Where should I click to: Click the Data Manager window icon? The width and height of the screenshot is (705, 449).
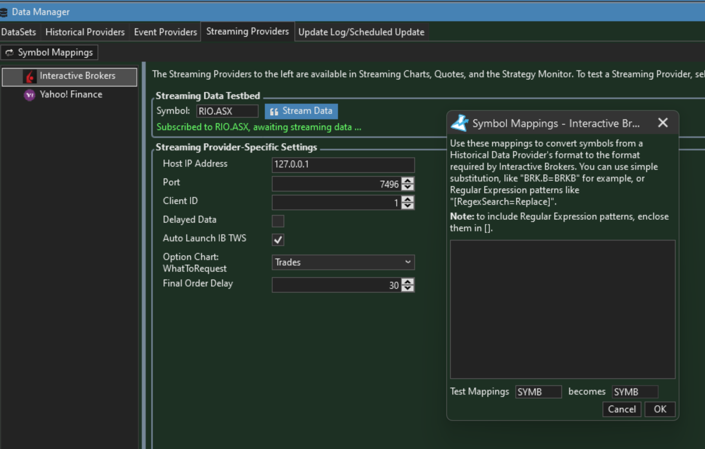(x=4, y=12)
